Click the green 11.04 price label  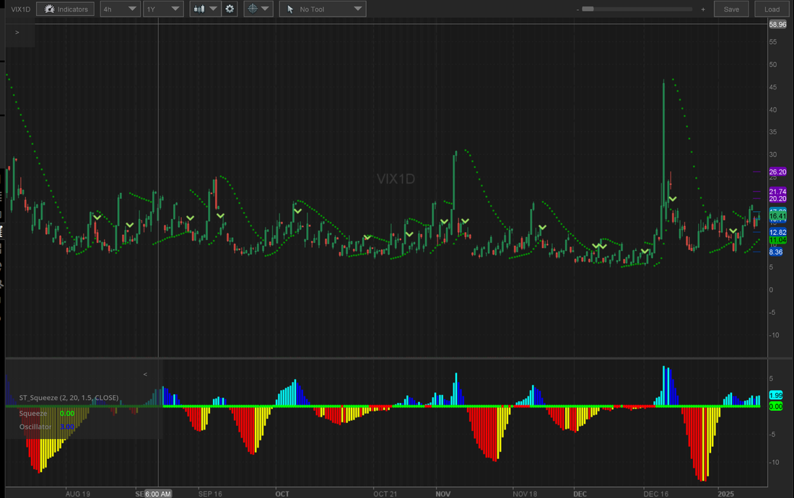point(778,240)
